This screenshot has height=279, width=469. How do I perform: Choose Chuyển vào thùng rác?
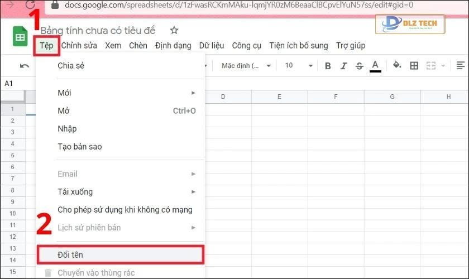(120, 273)
